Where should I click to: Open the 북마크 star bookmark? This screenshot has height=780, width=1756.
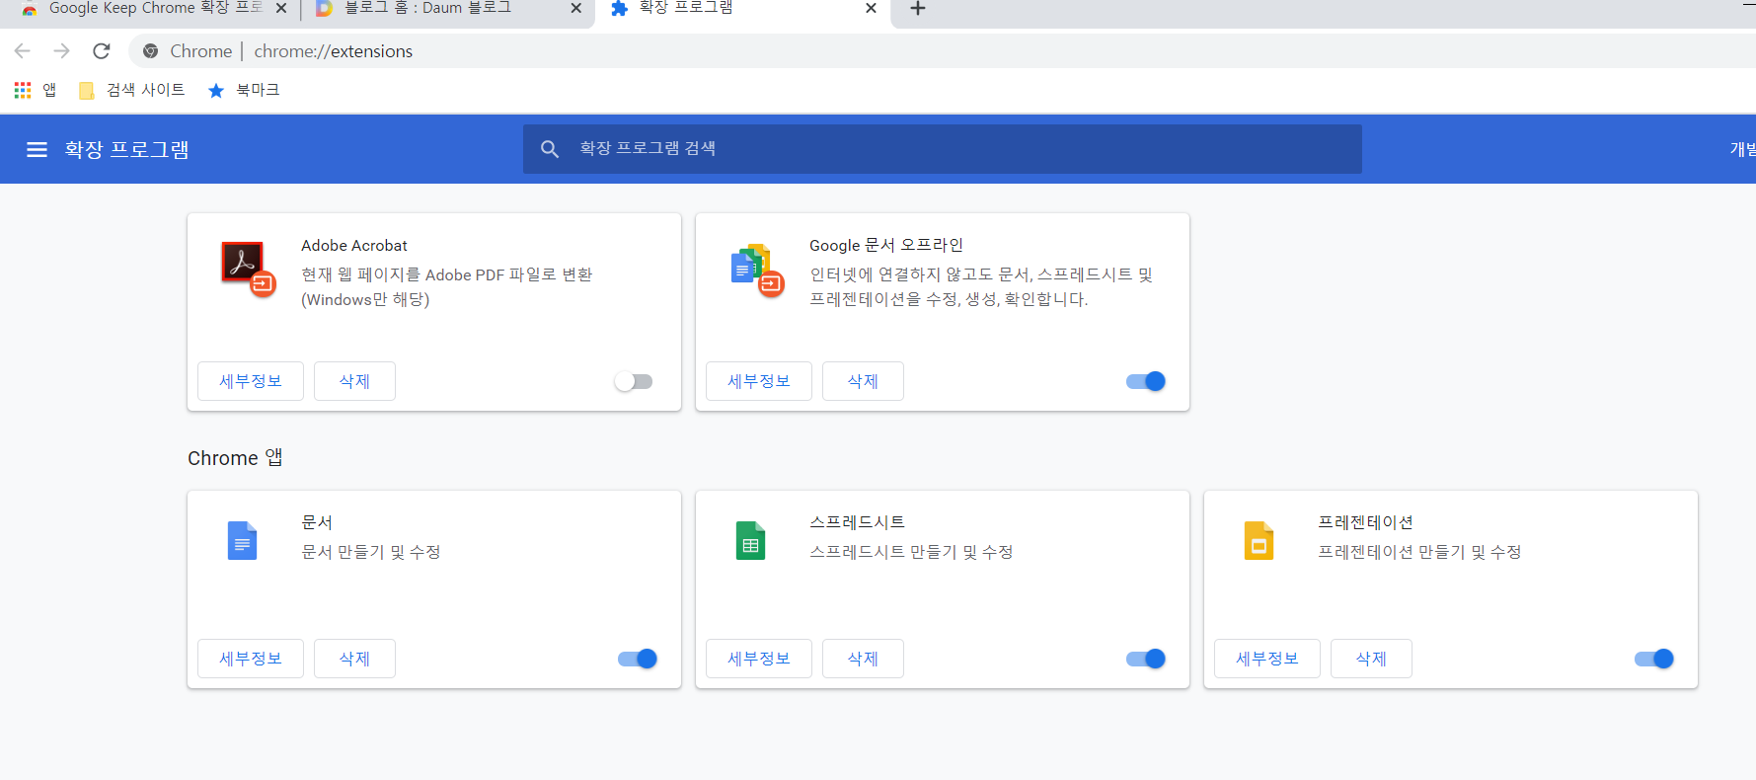[244, 90]
